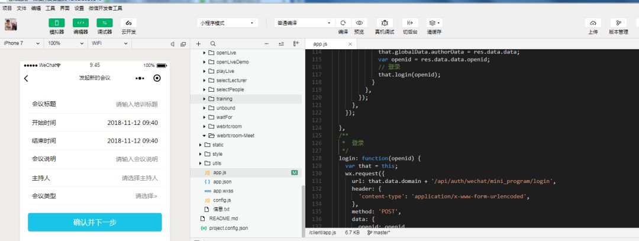
Task: Open mini program menu three-dots capsule
Action: (140, 78)
